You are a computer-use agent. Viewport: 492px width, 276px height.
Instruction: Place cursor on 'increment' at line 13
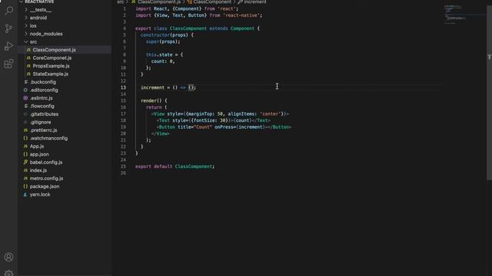tap(152, 87)
